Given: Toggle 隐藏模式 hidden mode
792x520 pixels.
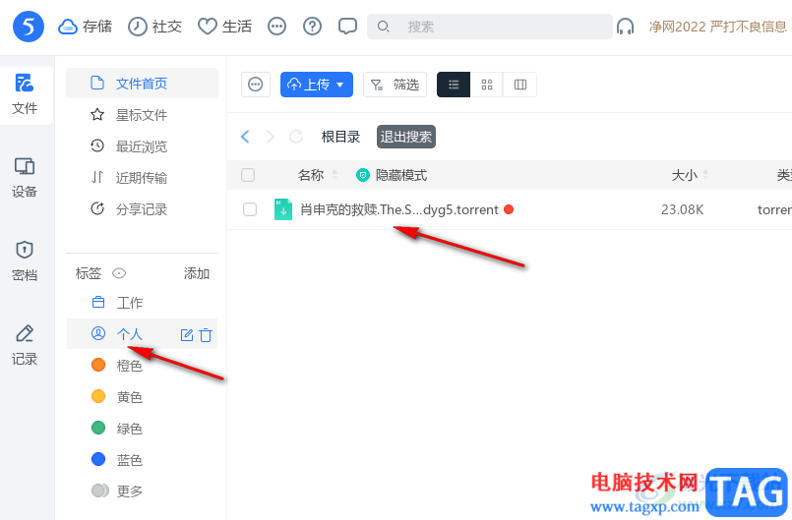Looking at the screenshot, I should click(x=392, y=175).
